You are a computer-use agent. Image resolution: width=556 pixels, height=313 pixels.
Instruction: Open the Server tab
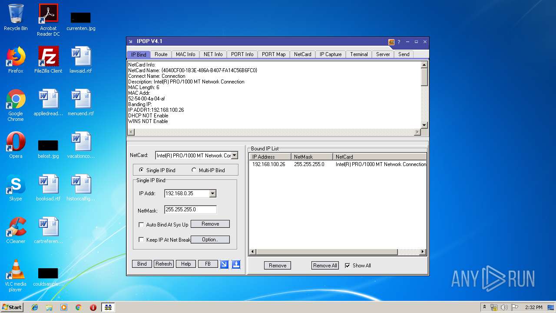pos(383,54)
